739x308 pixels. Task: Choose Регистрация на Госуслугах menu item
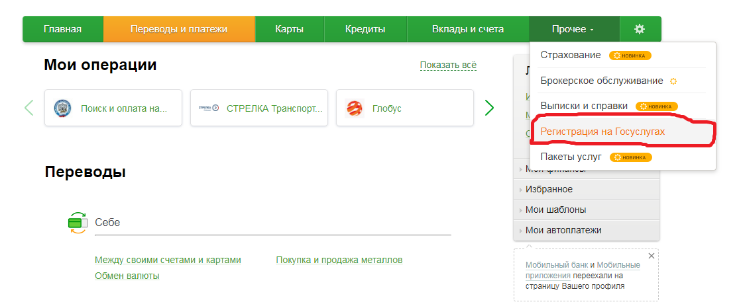(x=602, y=132)
